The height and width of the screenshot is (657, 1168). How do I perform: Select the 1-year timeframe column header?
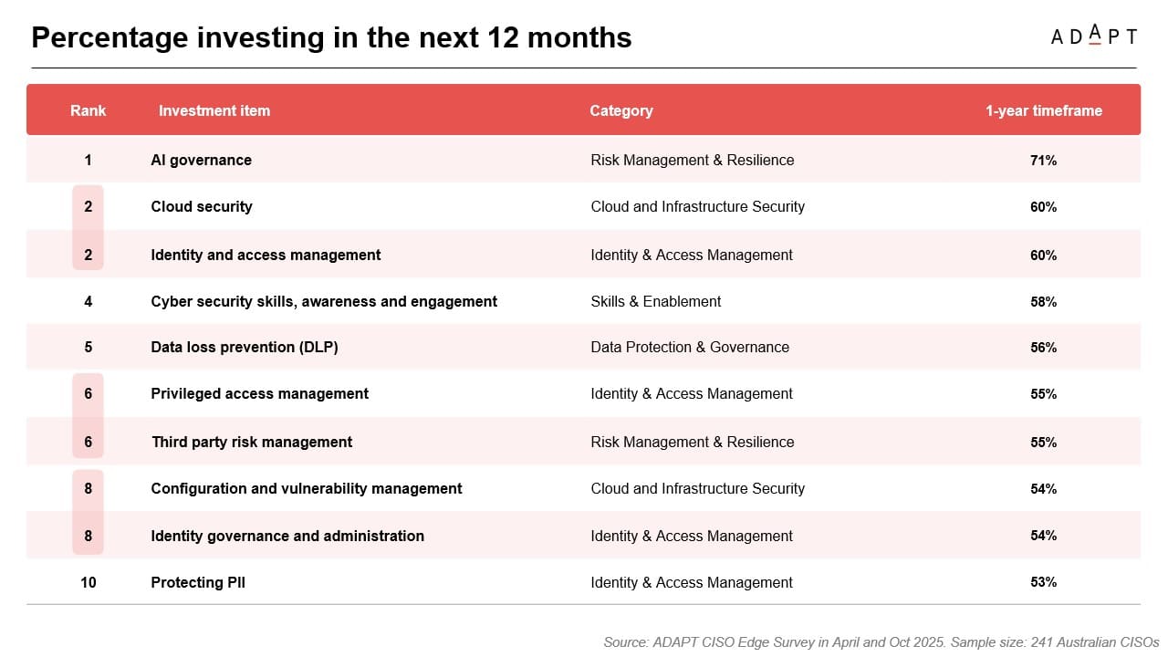pyautogui.click(x=1043, y=110)
